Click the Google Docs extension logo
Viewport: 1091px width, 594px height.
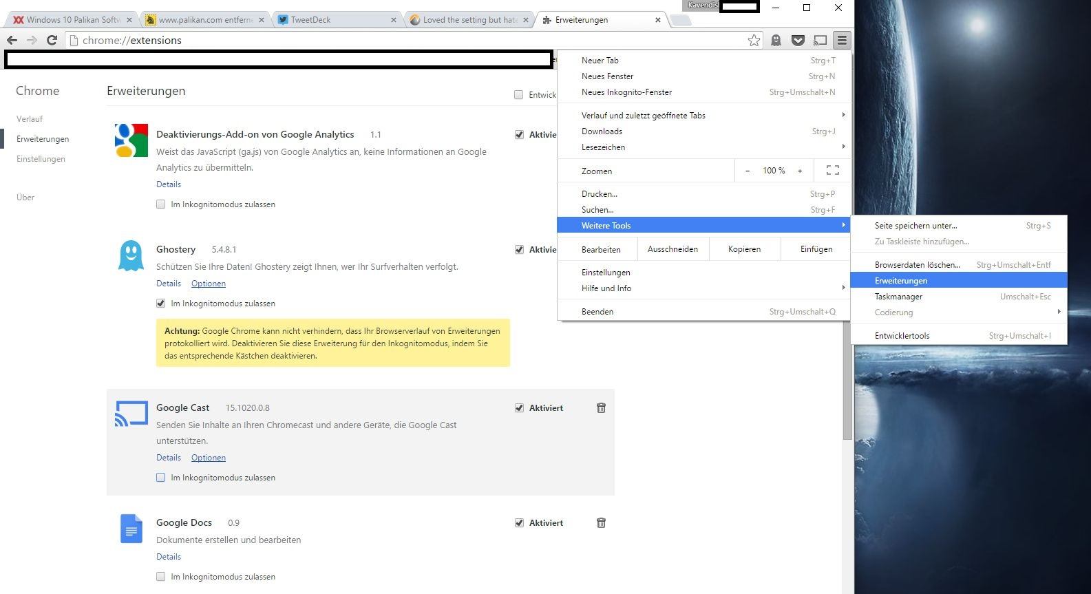tap(131, 529)
